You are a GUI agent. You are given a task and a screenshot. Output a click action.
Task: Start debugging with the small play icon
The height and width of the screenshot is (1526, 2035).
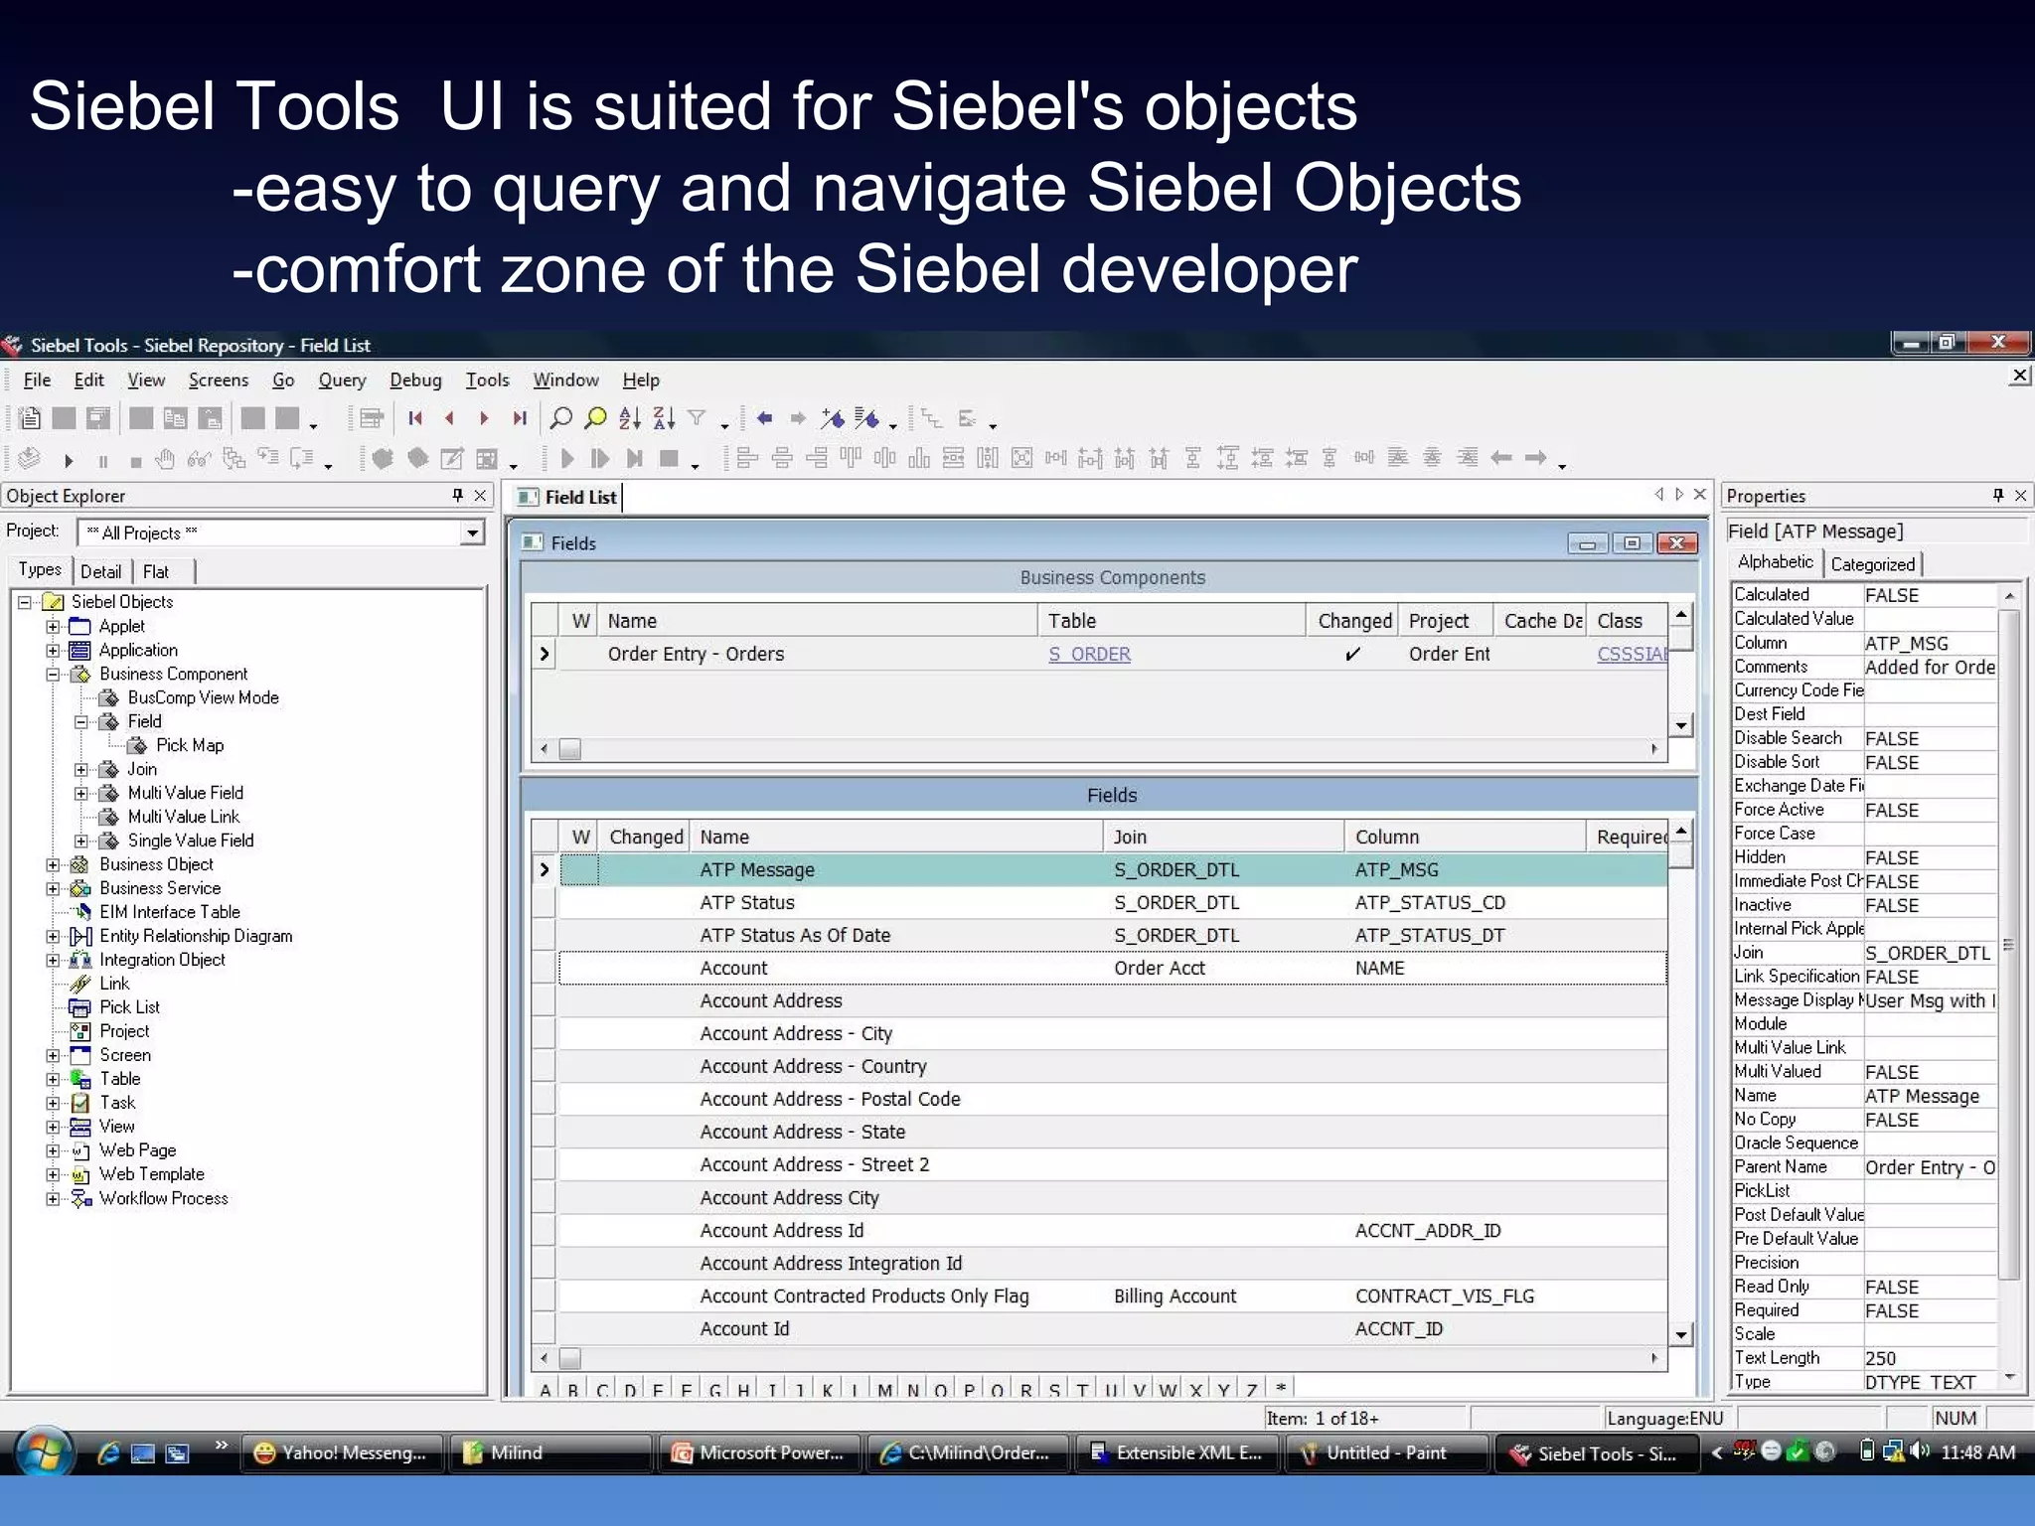point(69,460)
